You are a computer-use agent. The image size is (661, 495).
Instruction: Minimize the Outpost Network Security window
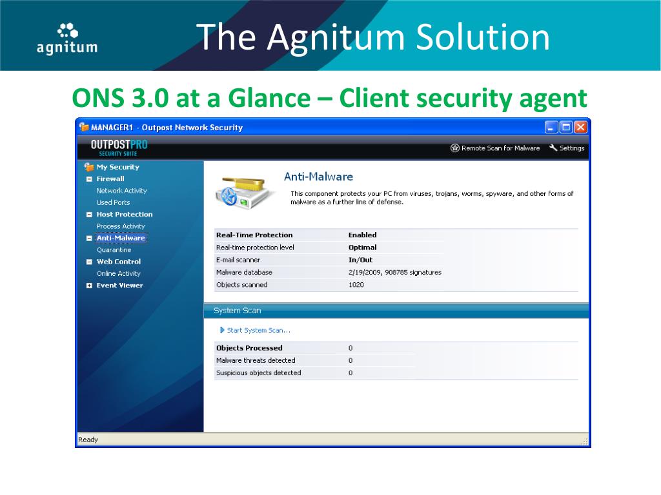pyautogui.click(x=551, y=127)
